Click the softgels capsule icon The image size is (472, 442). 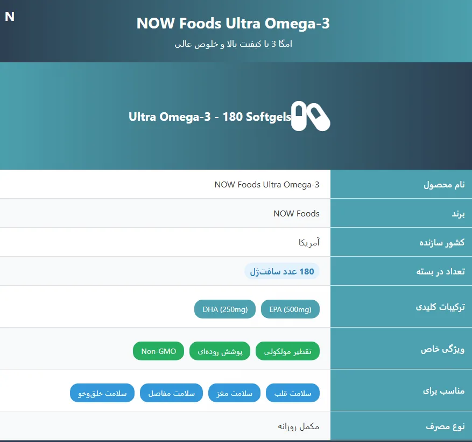click(311, 116)
